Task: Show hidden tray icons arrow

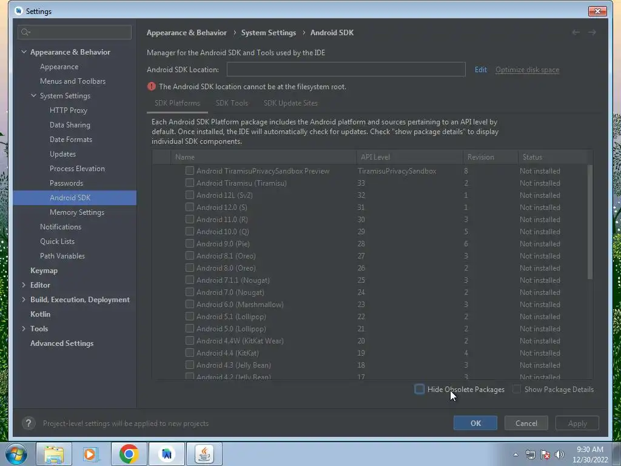Action: 515,454
